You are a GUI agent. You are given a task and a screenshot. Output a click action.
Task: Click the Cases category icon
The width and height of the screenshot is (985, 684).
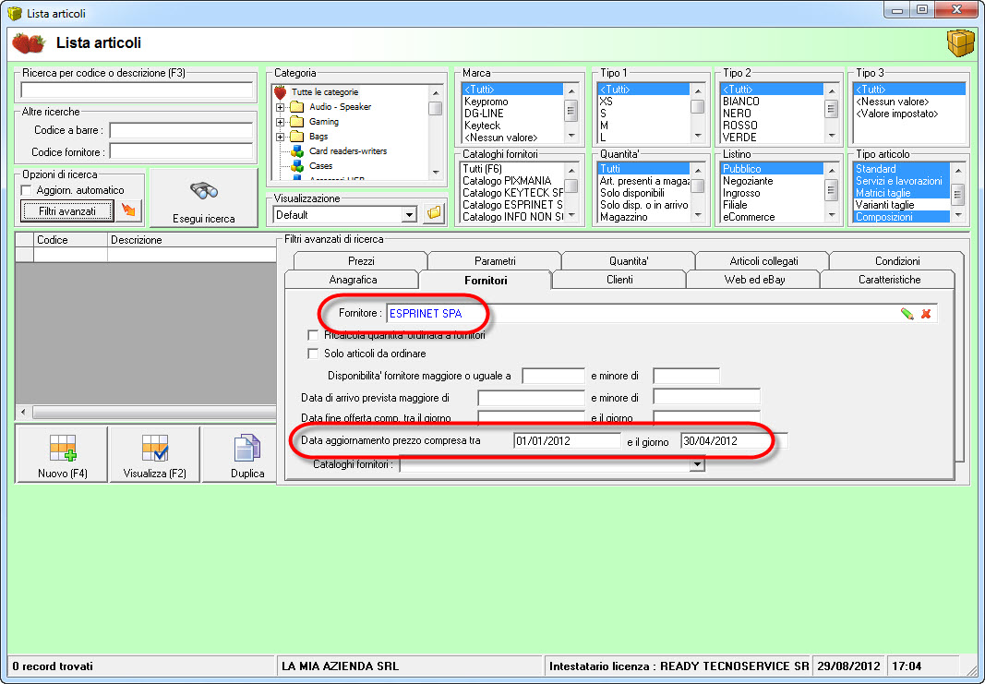(x=297, y=166)
